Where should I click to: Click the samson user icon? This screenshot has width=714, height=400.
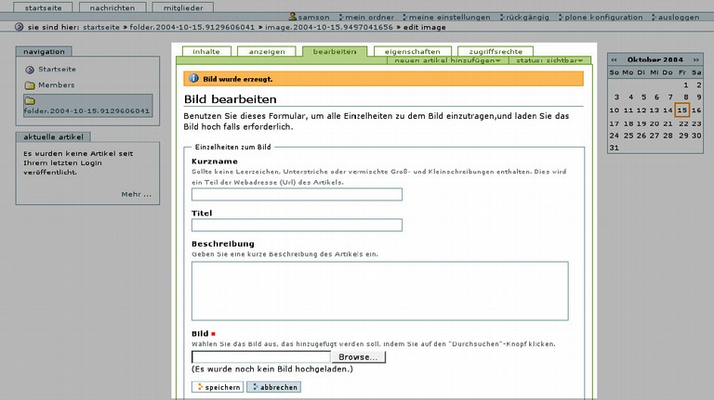[x=294, y=18]
